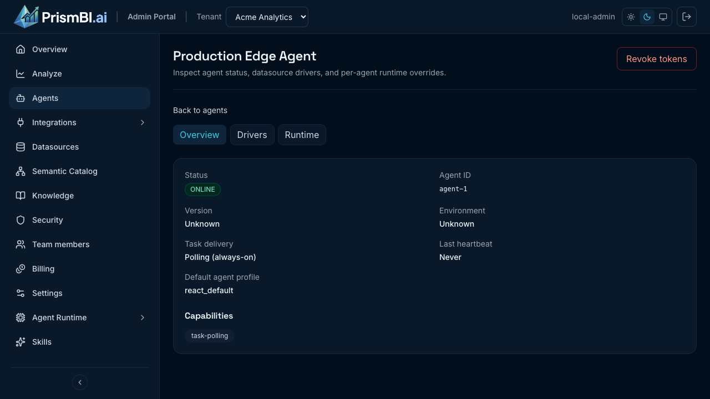Viewport: 710px width, 399px height.
Task: Open the Tenant dropdown Acme Analytics
Action: point(267,17)
